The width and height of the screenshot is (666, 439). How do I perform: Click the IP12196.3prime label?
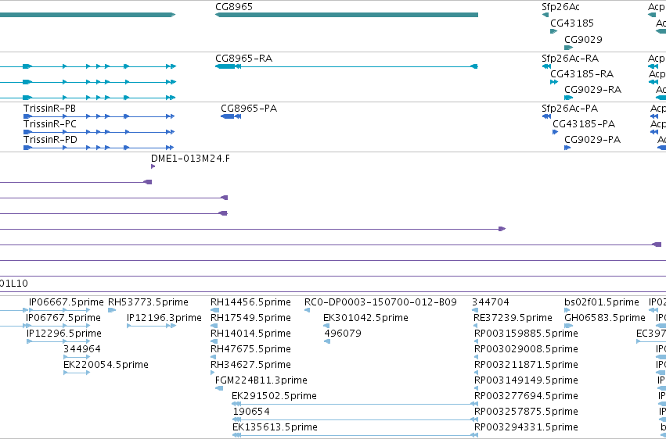coord(164,318)
